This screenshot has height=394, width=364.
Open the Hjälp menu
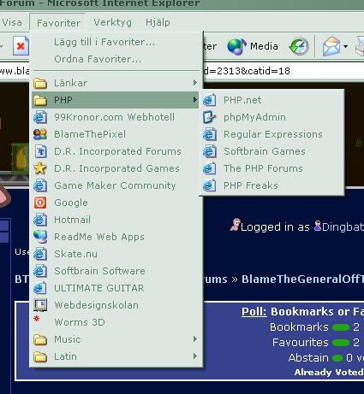(158, 22)
